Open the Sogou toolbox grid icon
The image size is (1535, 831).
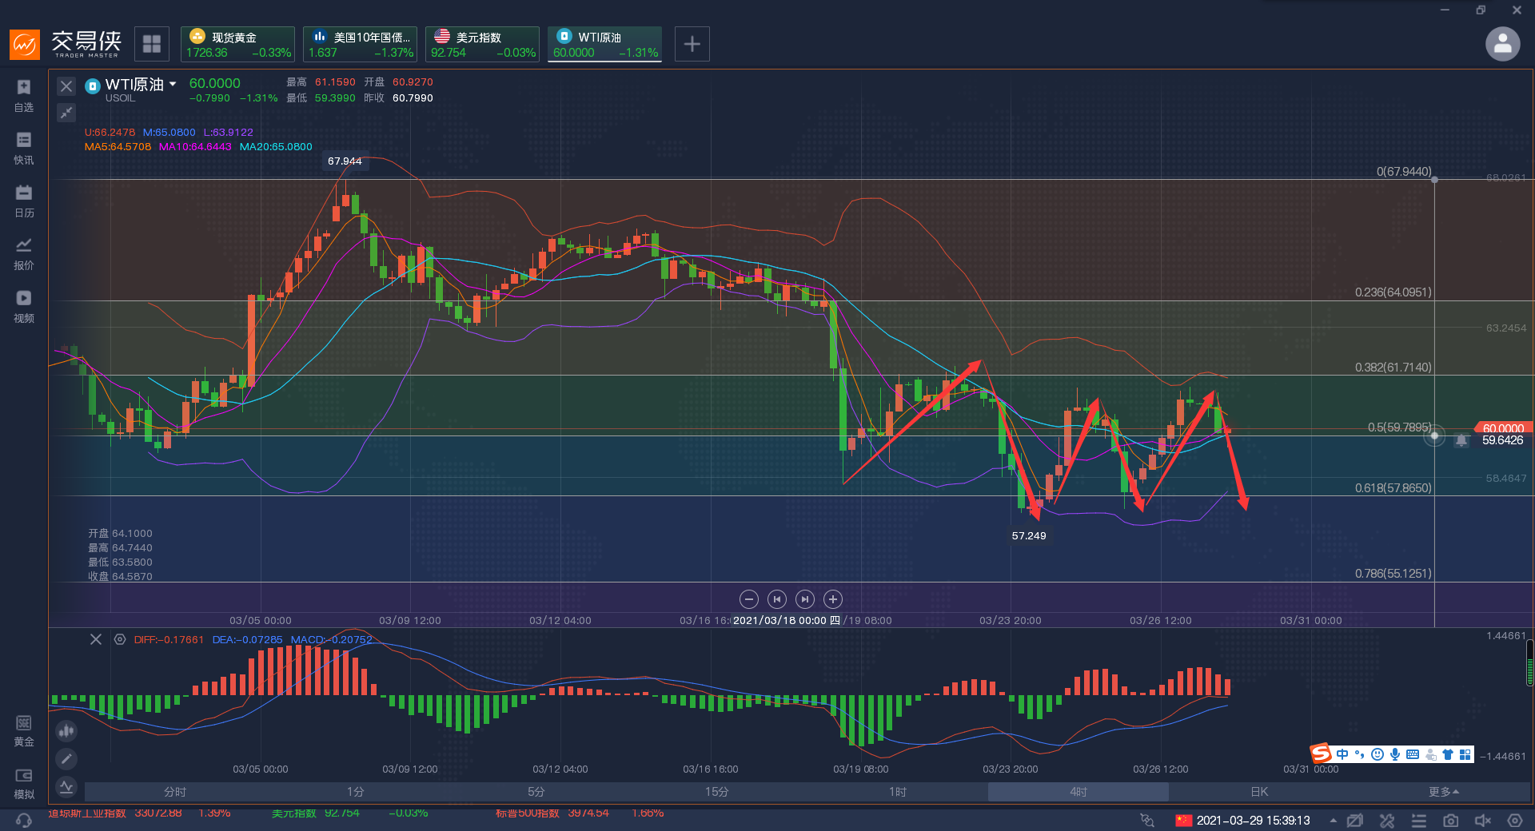point(1465,754)
